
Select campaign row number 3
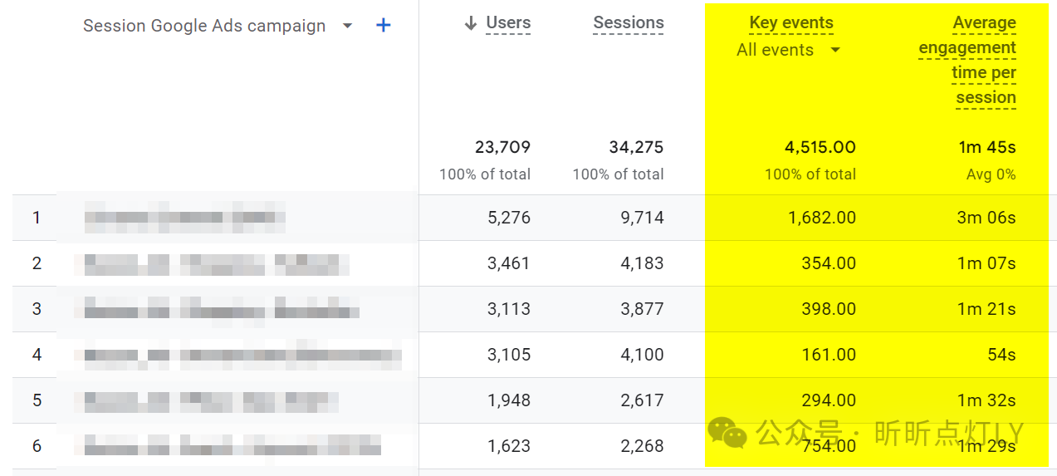coord(221,310)
